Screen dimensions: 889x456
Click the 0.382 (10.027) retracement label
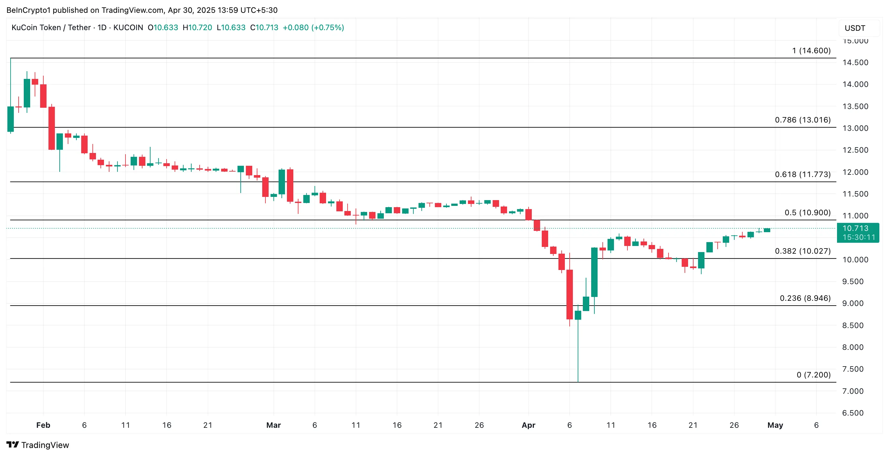click(802, 251)
